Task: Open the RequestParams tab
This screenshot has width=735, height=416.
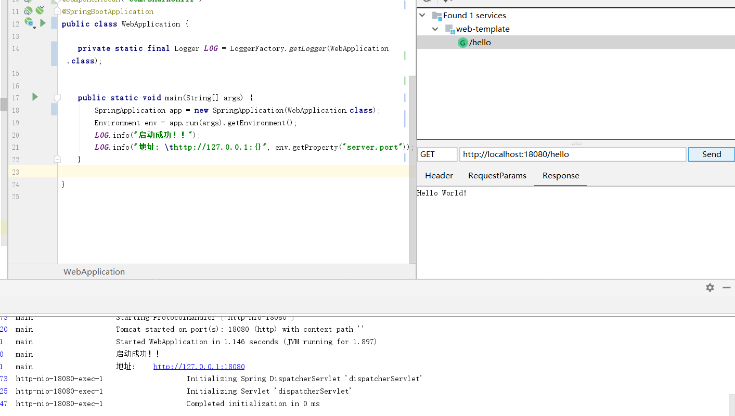Action: (497, 176)
